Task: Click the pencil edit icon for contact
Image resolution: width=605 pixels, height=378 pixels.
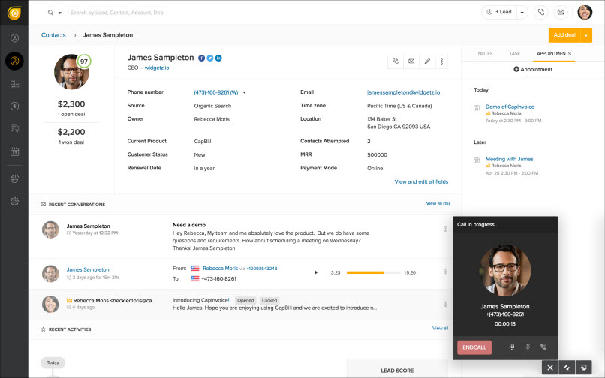Action: coord(427,61)
